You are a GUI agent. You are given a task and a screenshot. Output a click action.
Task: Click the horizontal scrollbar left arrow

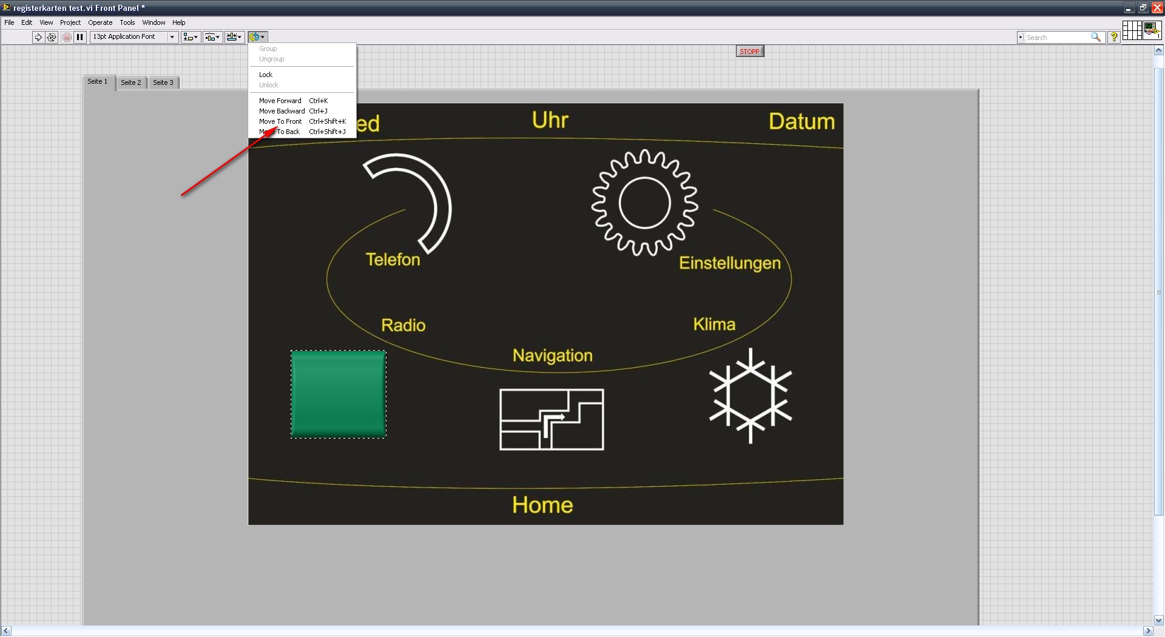6,631
